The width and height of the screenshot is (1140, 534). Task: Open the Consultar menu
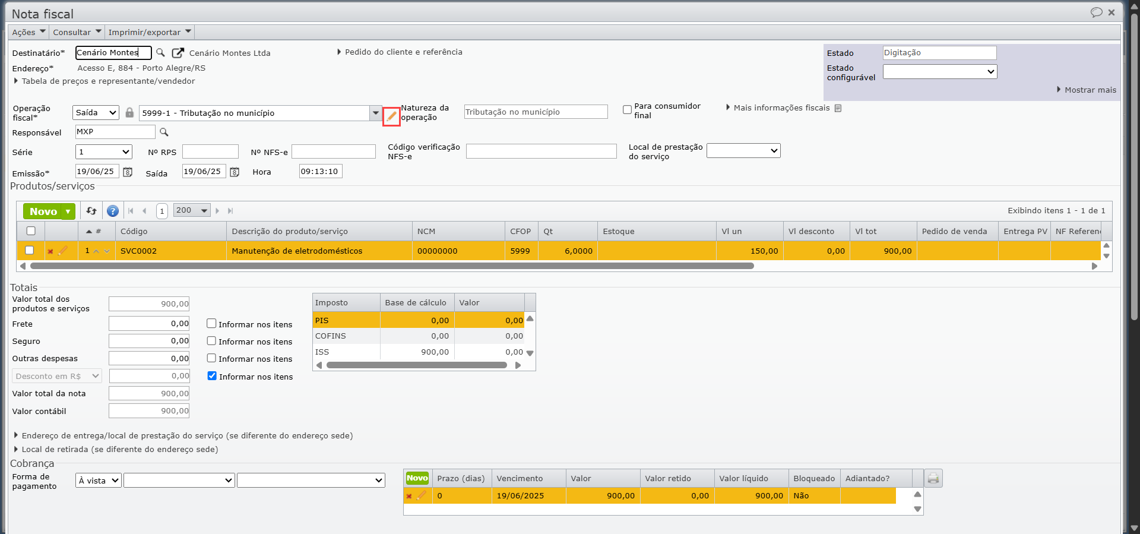coord(77,32)
